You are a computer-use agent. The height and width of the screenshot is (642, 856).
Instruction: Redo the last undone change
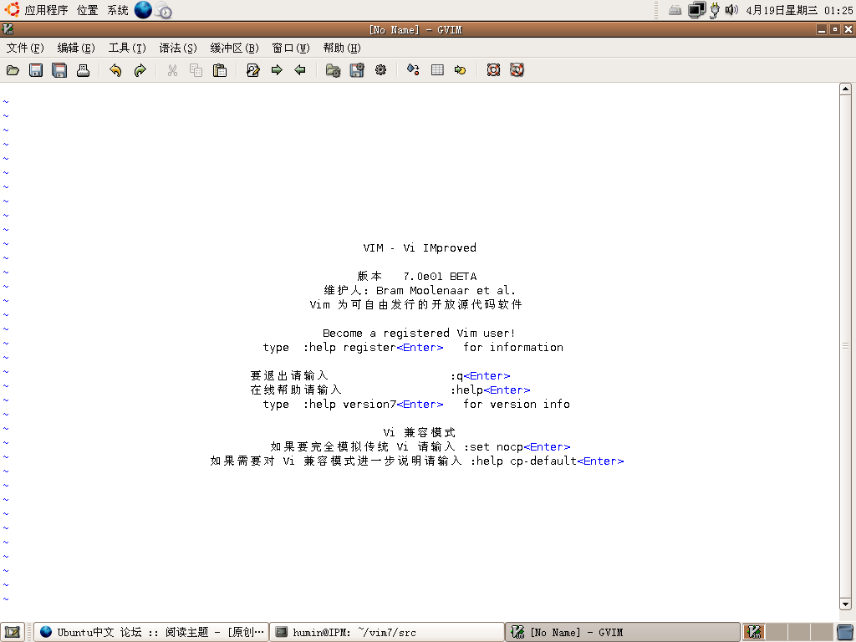click(x=140, y=70)
